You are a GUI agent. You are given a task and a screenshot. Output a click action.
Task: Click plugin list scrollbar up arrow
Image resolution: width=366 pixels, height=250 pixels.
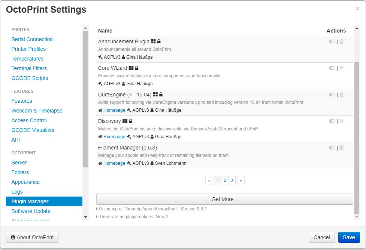357,28
